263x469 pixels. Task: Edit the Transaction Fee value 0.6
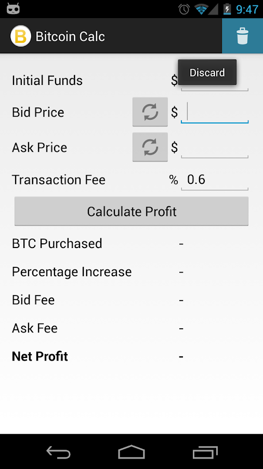pos(215,180)
